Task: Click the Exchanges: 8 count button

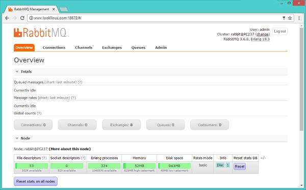Action: (x=121, y=125)
